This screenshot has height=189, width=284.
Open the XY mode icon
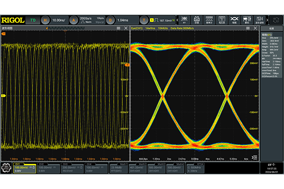point(184,20)
